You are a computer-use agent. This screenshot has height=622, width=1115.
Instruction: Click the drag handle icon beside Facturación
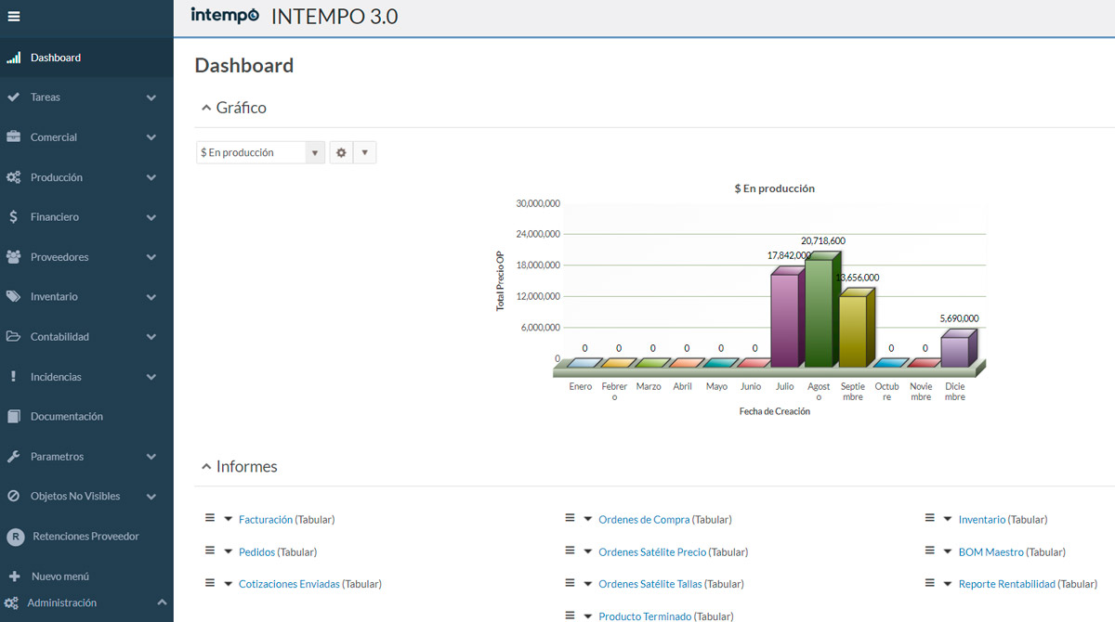(x=210, y=519)
